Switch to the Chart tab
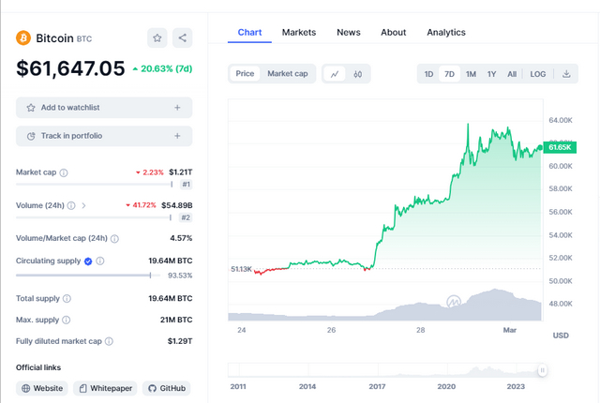The height and width of the screenshot is (403, 600). 249,33
